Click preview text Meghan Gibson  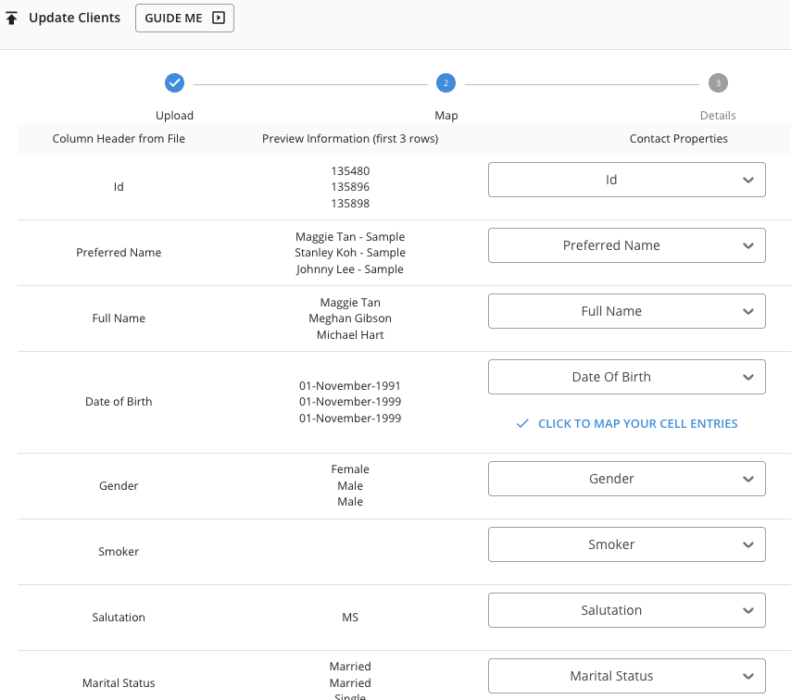(x=350, y=319)
